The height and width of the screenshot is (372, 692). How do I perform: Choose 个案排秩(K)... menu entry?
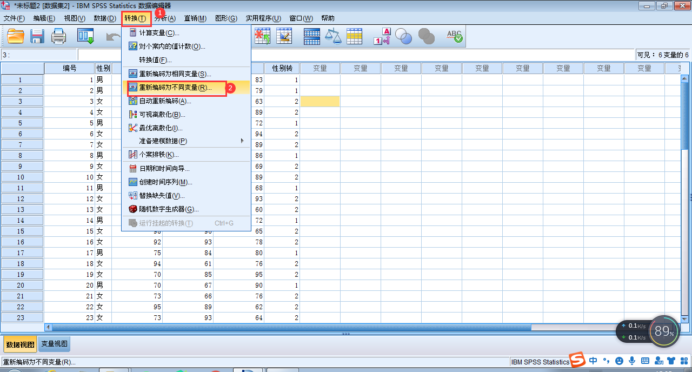click(x=186, y=155)
